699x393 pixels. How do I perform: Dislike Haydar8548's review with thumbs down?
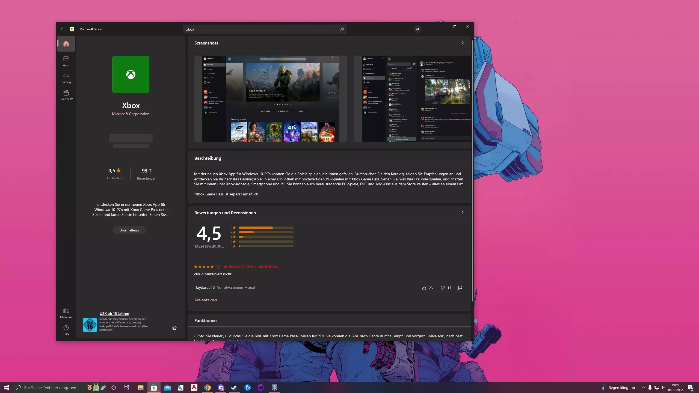coord(443,288)
